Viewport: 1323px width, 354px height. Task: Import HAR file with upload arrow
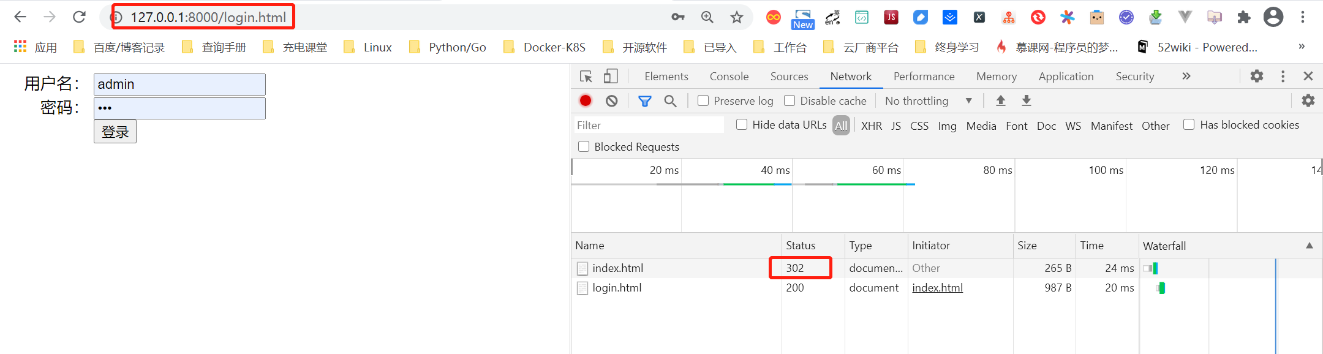(1001, 100)
